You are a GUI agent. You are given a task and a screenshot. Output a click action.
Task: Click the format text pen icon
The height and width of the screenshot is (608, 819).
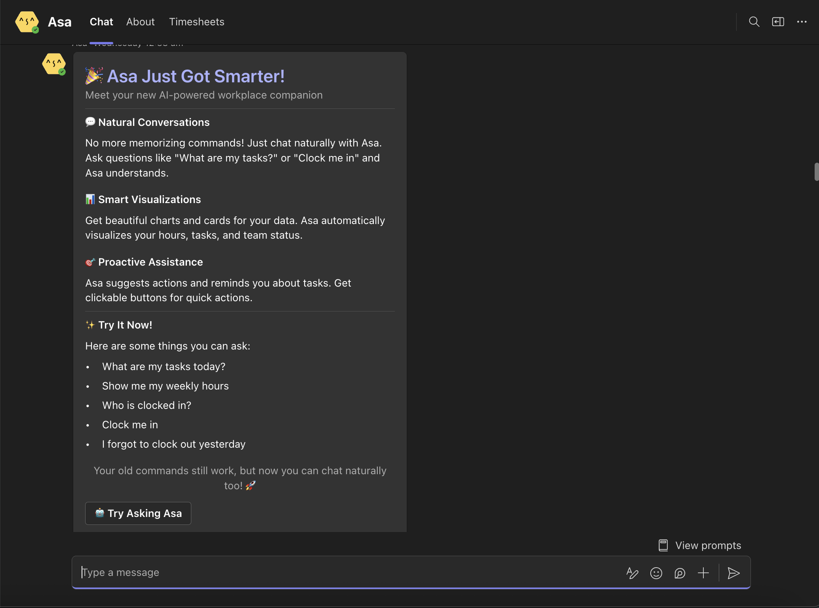632,573
